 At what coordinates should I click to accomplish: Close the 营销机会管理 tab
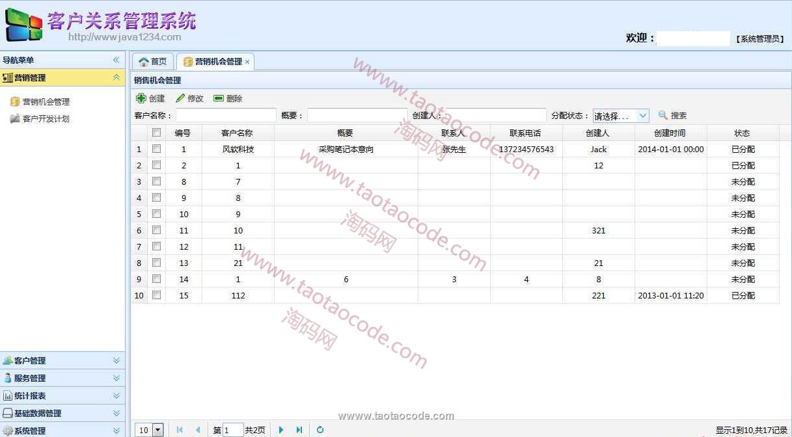tap(247, 62)
